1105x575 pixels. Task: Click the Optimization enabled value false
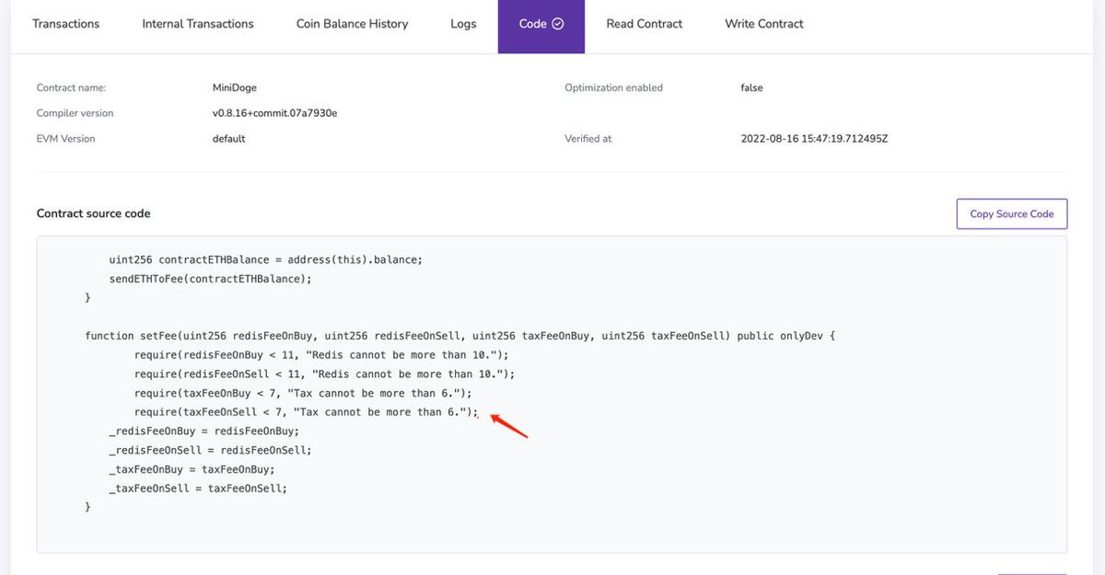(751, 88)
